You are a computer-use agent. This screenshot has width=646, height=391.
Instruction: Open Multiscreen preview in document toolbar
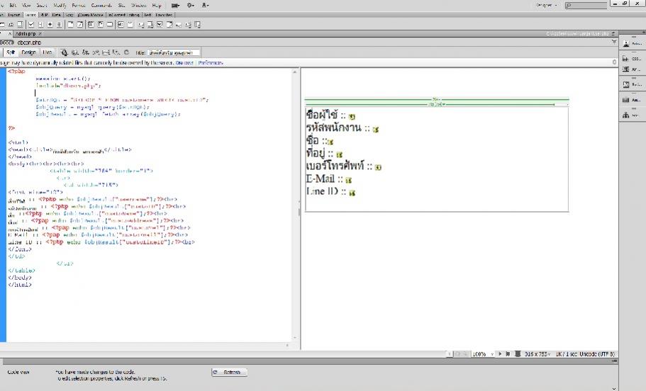pos(64,52)
